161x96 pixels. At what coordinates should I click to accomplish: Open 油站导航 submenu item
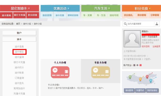[114, 15]
